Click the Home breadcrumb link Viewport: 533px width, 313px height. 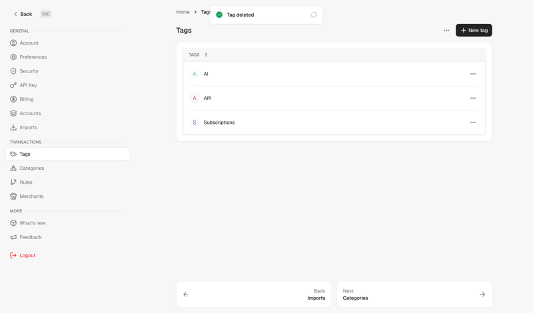pos(183,12)
